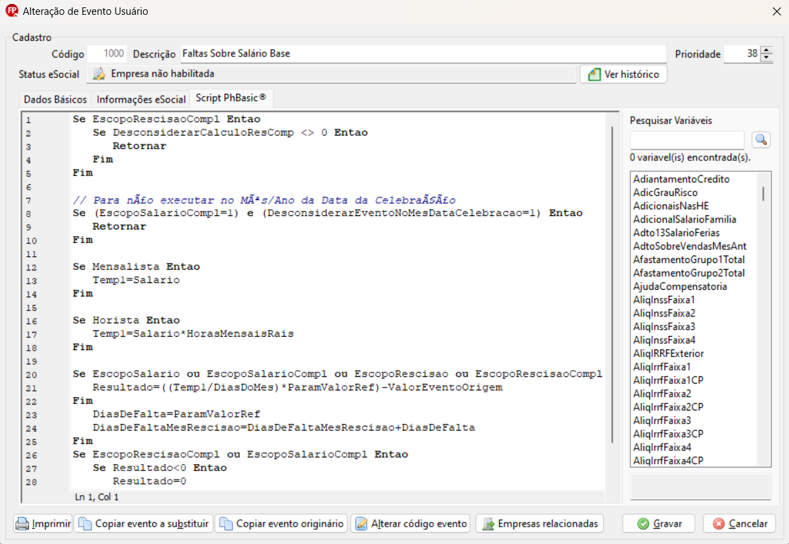The image size is (789, 544).
Task: Save with the Gravar button
Action: point(659,523)
